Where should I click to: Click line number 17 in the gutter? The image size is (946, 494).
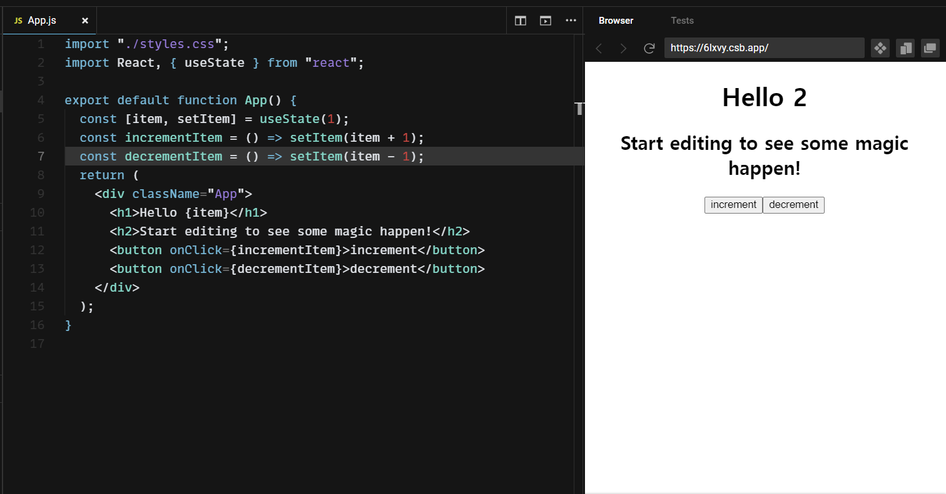[37, 343]
